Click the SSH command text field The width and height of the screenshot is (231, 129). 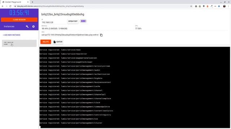[70, 35]
